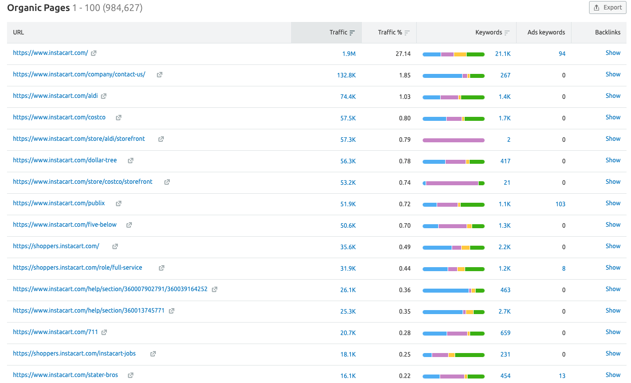Open the https://shoppers.instacart.com/ URL link
The width and height of the screenshot is (631, 383).
(56, 246)
